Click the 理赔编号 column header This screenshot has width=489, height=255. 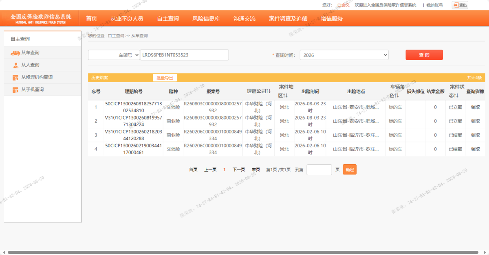click(134, 92)
